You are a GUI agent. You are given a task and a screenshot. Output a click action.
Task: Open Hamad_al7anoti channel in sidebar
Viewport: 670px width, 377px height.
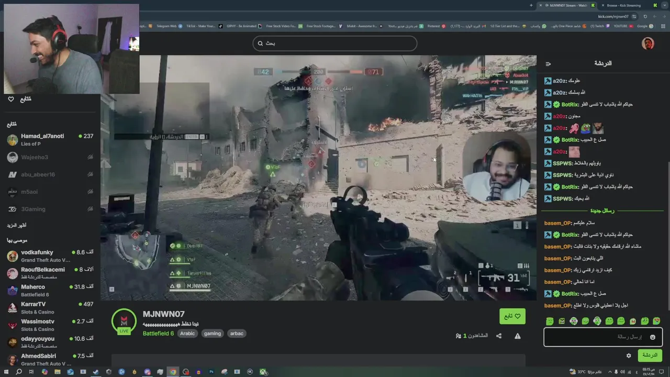coord(50,140)
